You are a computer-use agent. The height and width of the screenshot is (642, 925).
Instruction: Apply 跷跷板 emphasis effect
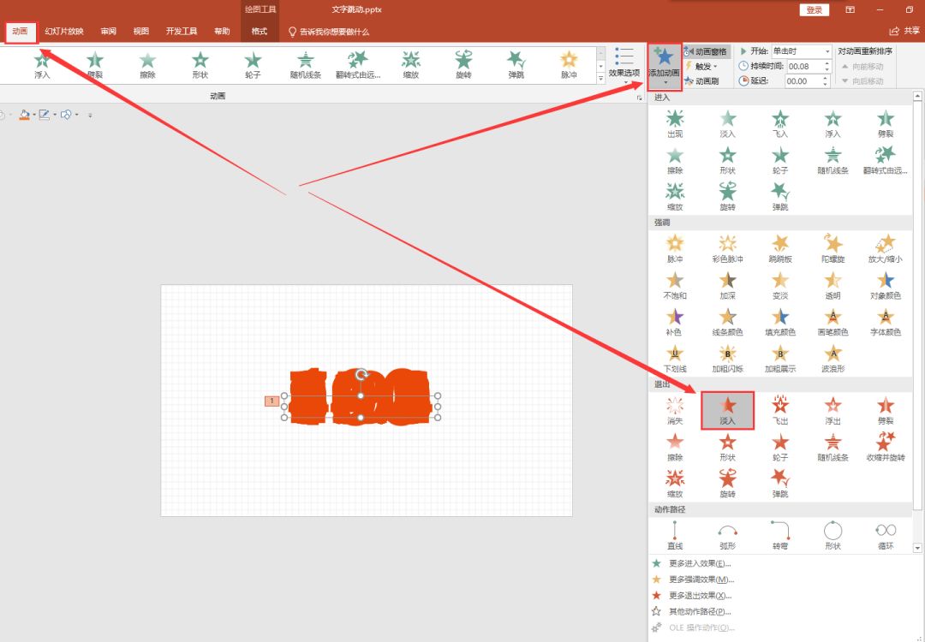(x=780, y=249)
